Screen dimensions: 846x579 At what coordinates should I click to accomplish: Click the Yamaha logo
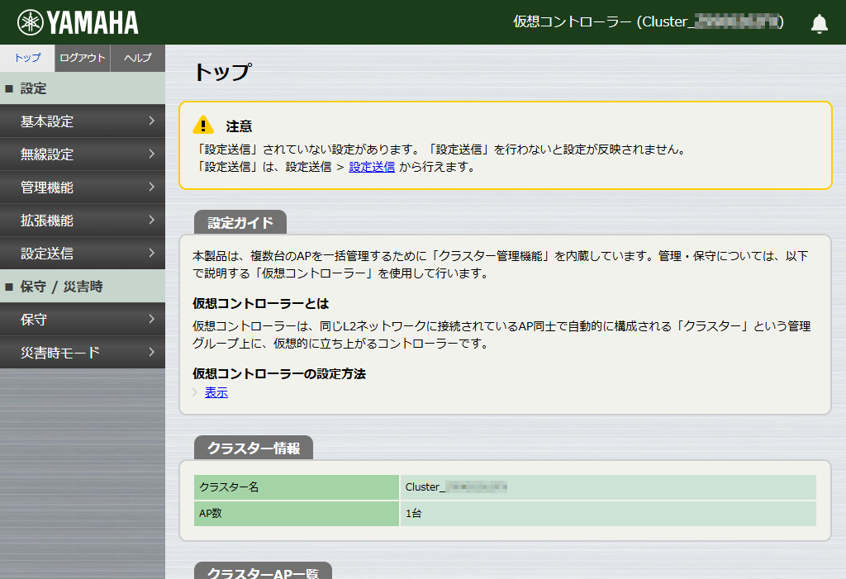(x=78, y=22)
